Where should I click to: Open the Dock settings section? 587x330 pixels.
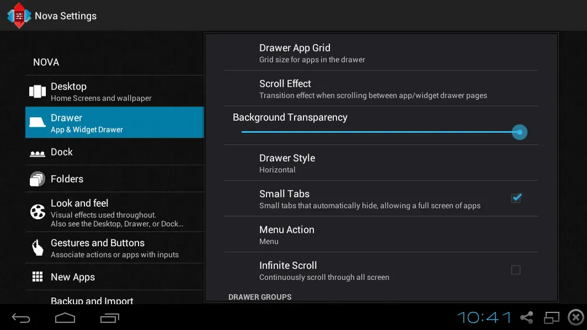click(114, 152)
